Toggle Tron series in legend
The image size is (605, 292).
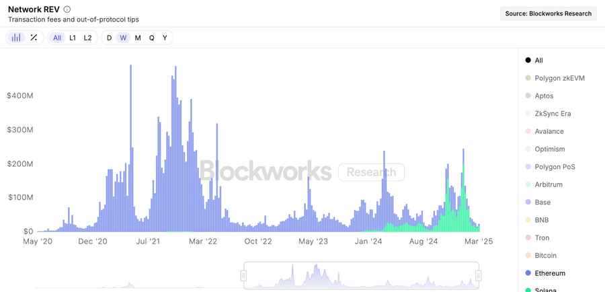(537, 238)
